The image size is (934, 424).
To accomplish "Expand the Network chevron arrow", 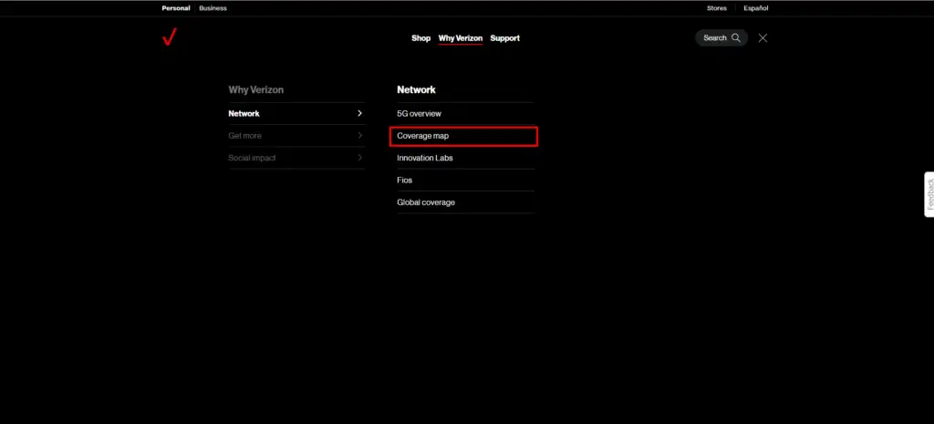I will tap(359, 113).
